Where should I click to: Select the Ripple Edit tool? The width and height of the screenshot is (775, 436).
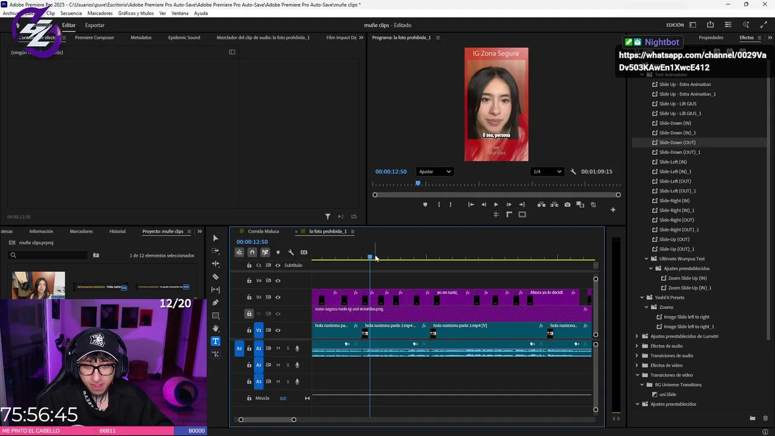216,263
